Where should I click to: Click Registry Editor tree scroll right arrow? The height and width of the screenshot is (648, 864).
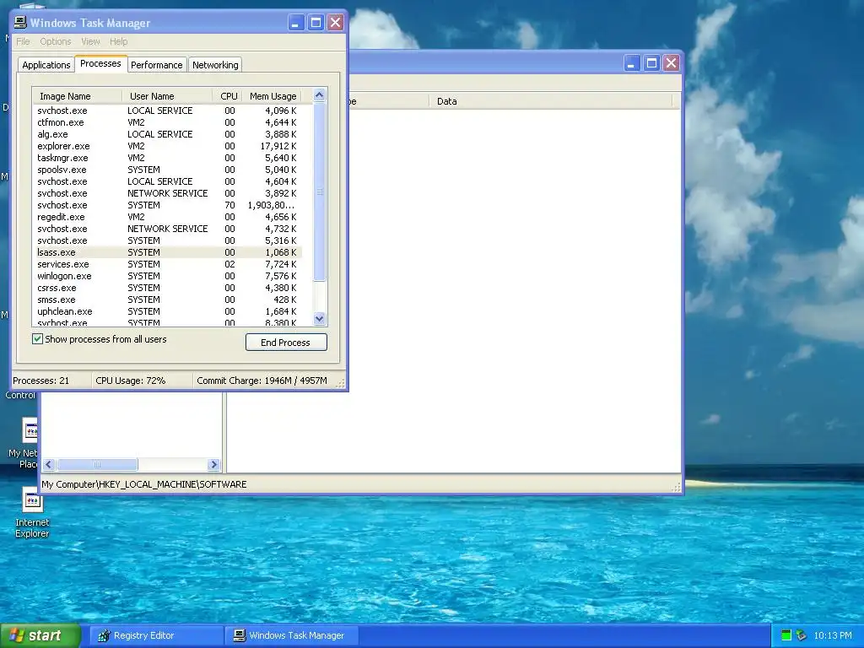coord(213,465)
